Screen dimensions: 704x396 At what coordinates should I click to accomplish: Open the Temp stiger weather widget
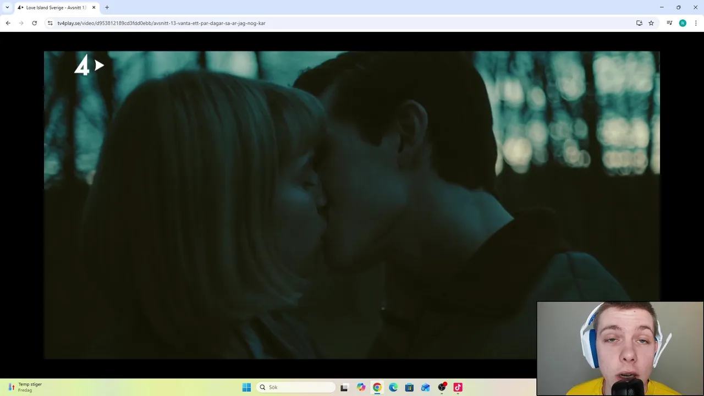(25, 387)
